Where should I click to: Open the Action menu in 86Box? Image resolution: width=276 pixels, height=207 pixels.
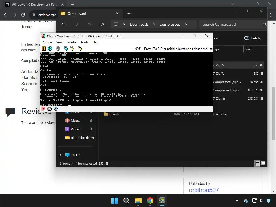tap(47, 42)
